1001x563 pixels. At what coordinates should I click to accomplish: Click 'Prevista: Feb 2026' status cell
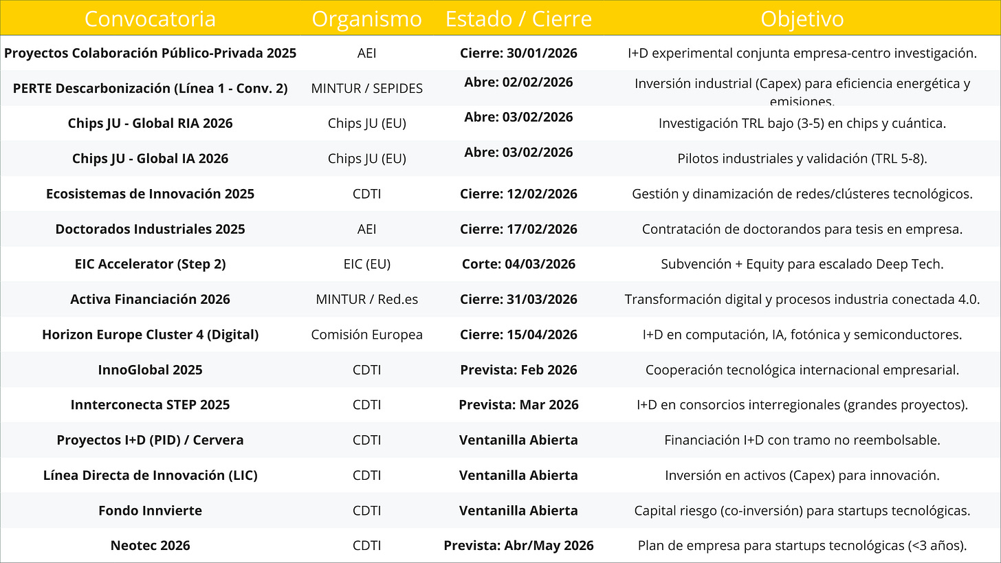coord(518,371)
